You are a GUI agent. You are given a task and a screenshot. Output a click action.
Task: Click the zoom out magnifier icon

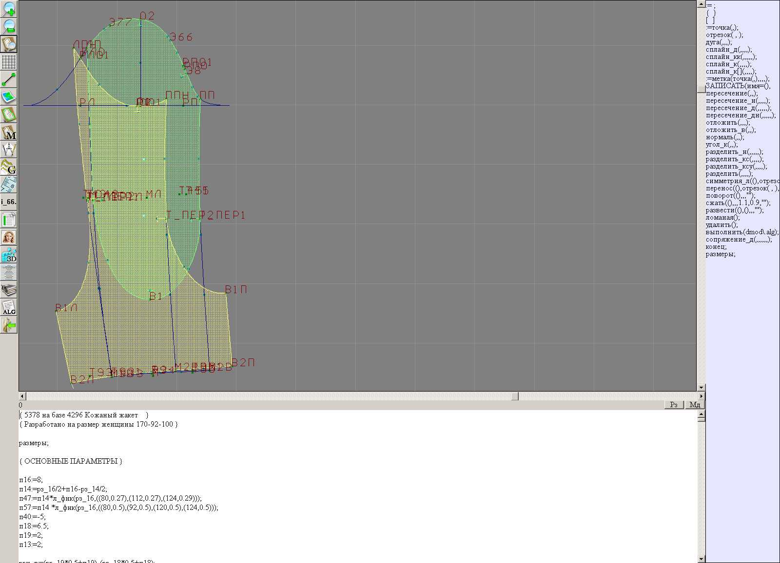tap(9, 26)
